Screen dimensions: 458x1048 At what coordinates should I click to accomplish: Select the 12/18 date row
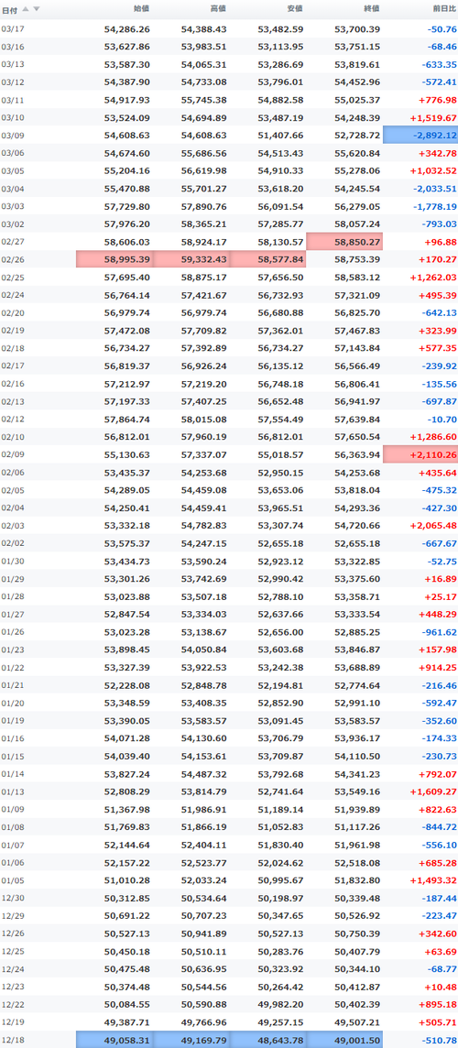pyautogui.click(x=229, y=1040)
